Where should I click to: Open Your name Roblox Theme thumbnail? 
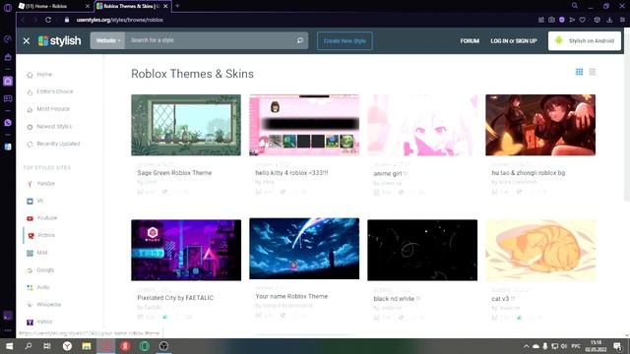coord(304,249)
